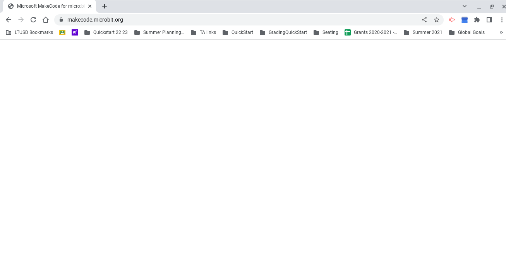Open the LTUSD Bookmarks folder

click(30, 32)
